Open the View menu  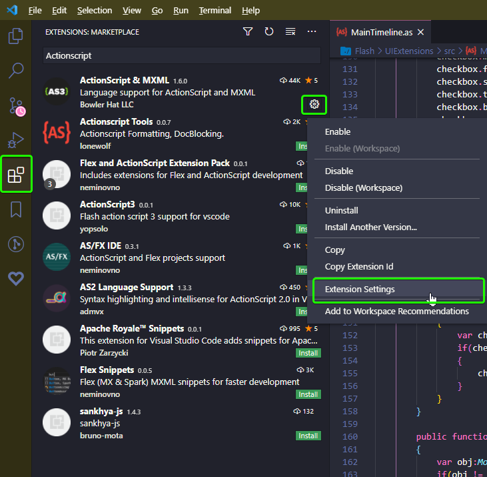tap(132, 10)
